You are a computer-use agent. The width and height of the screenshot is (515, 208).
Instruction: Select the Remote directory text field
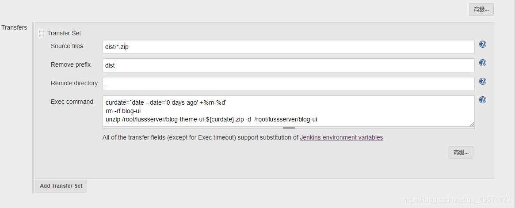pos(289,84)
